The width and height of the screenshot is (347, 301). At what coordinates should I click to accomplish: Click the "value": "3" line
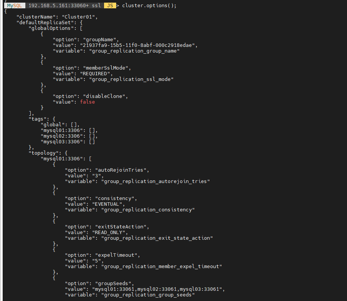pyautogui.click(x=84, y=175)
